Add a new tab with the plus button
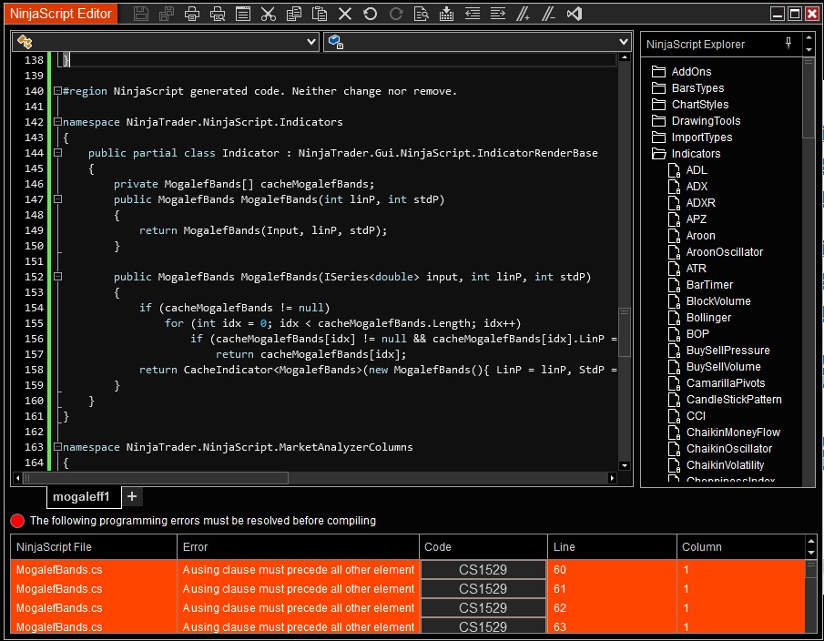The image size is (824, 641). [132, 496]
